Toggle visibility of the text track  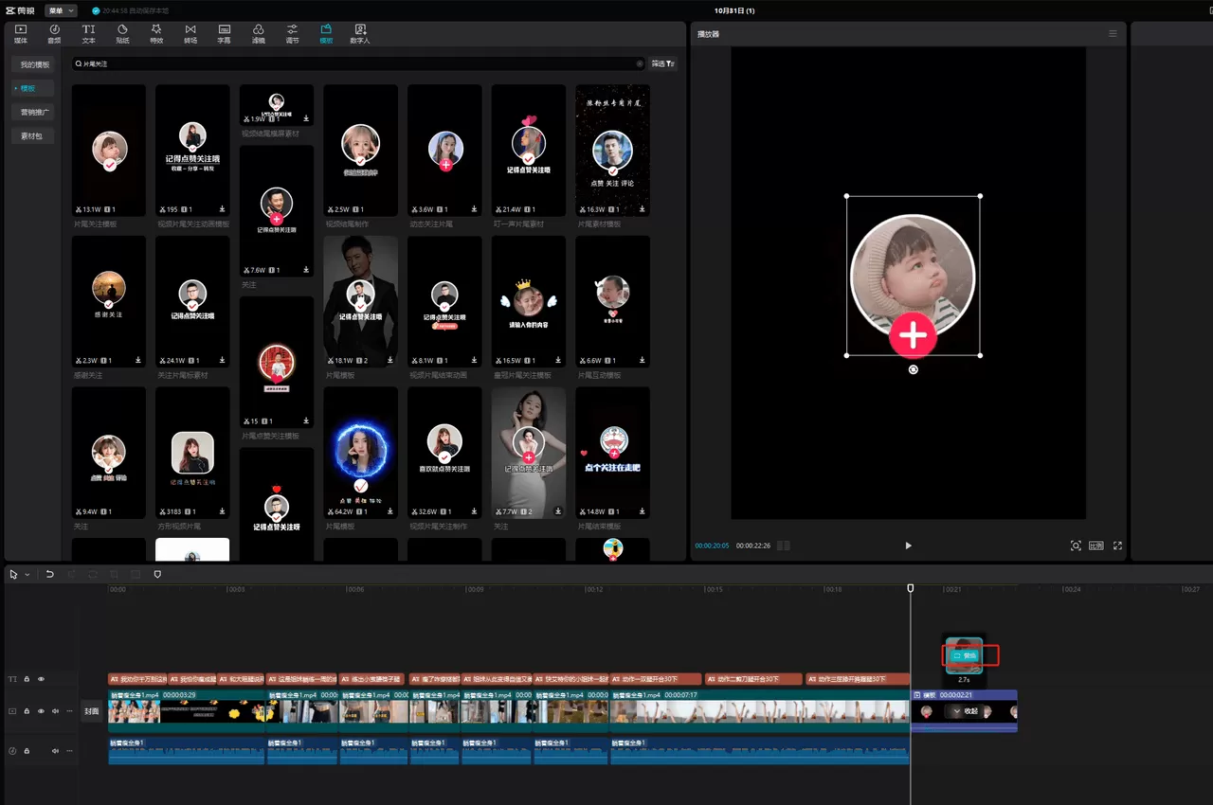coord(41,679)
